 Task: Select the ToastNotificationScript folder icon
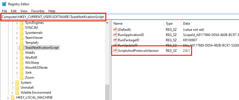point(22,48)
